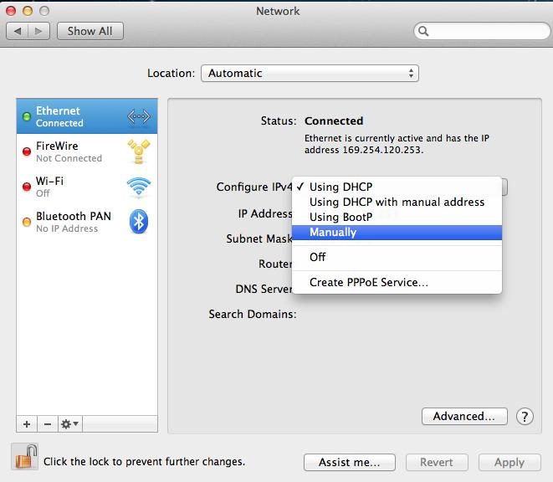Image resolution: width=553 pixels, height=482 pixels.
Task: Go back with the left arrow
Action: pos(18,31)
